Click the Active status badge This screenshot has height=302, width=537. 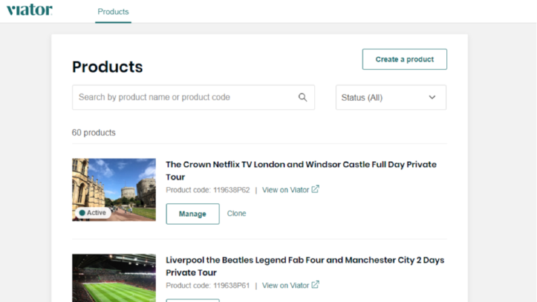(93, 213)
